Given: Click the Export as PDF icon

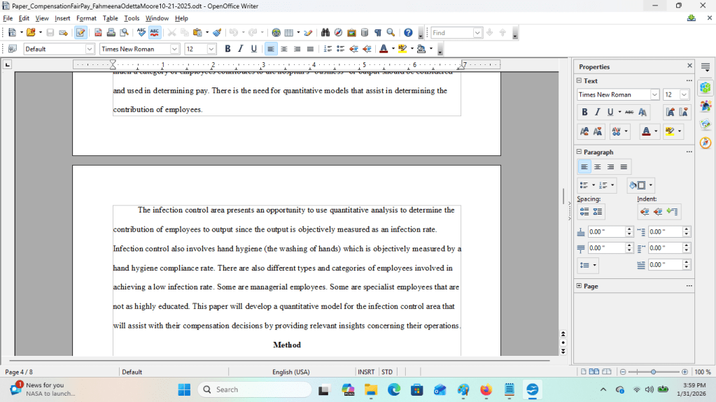Looking at the screenshot, I should (98, 33).
